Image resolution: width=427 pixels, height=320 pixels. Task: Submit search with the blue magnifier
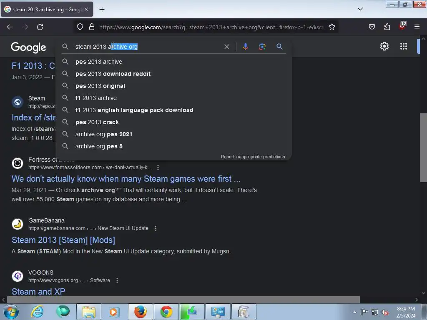[279, 47]
